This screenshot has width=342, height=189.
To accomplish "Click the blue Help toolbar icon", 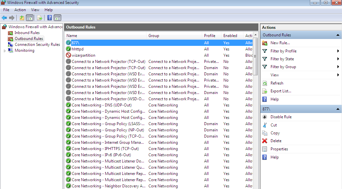I will (x=50, y=18).
